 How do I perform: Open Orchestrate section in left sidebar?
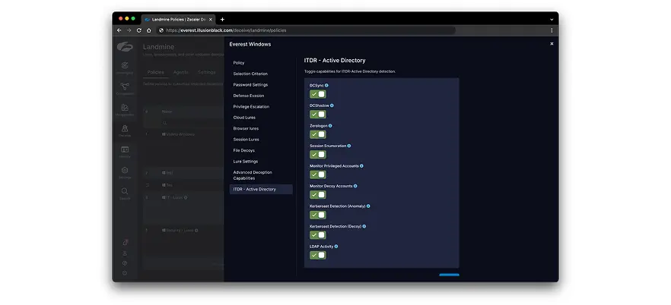pyautogui.click(x=125, y=89)
